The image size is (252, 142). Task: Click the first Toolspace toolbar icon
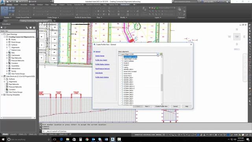click(x=2, y=28)
